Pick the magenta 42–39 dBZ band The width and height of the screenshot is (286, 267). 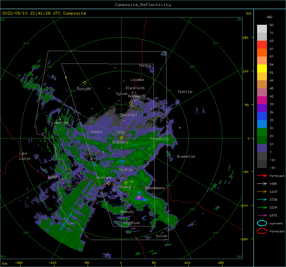[x=262, y=100]
